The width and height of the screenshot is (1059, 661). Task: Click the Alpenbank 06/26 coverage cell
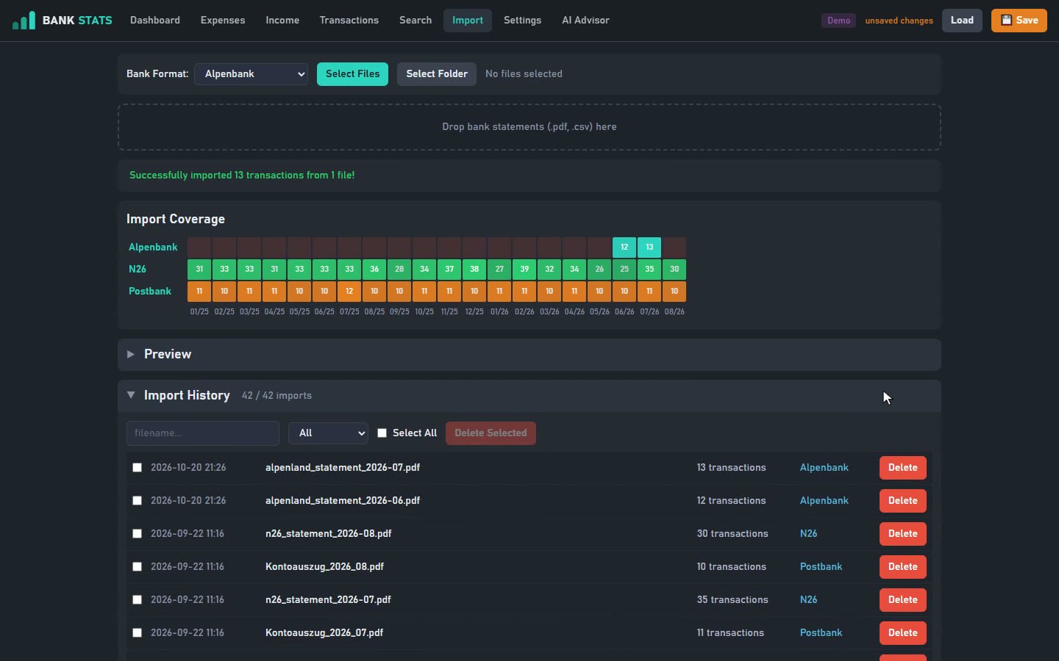(x=624, y=248)
